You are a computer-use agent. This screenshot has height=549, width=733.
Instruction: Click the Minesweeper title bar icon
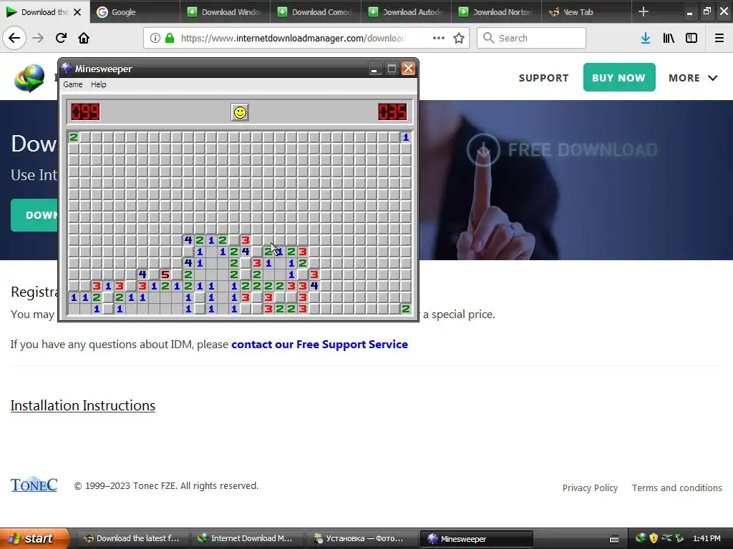67,68
